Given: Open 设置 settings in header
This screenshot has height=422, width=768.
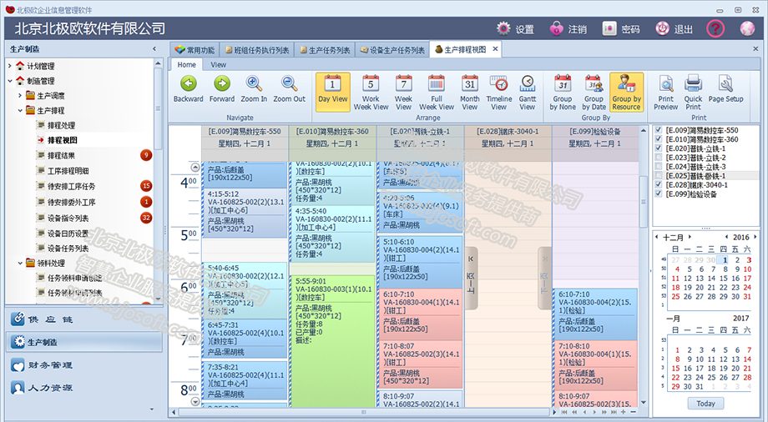Looking at the screenshot, I should 515,29.
